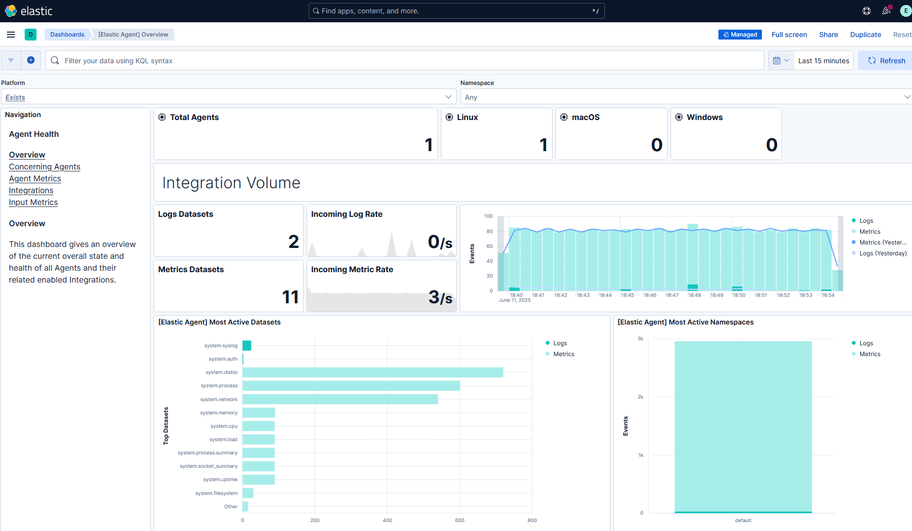The height and width of the screenshot is (531, 912).
Task: Click the Linux panel icon
Action: pos(449,117)
